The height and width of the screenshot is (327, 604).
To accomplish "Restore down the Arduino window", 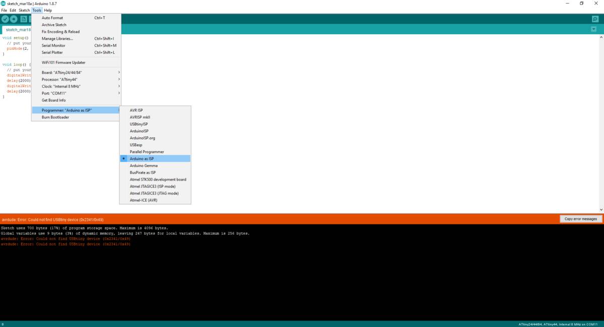I will [x=581, y=4].
